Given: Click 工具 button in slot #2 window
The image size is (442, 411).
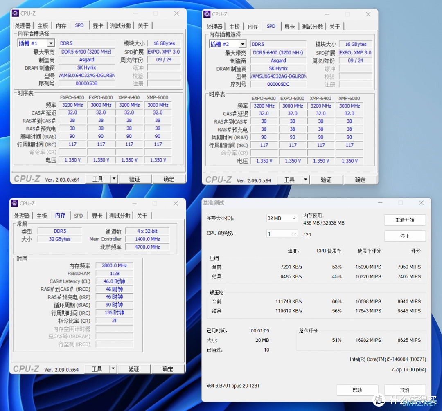Looking at the screenshot, I should coord(289,180).
